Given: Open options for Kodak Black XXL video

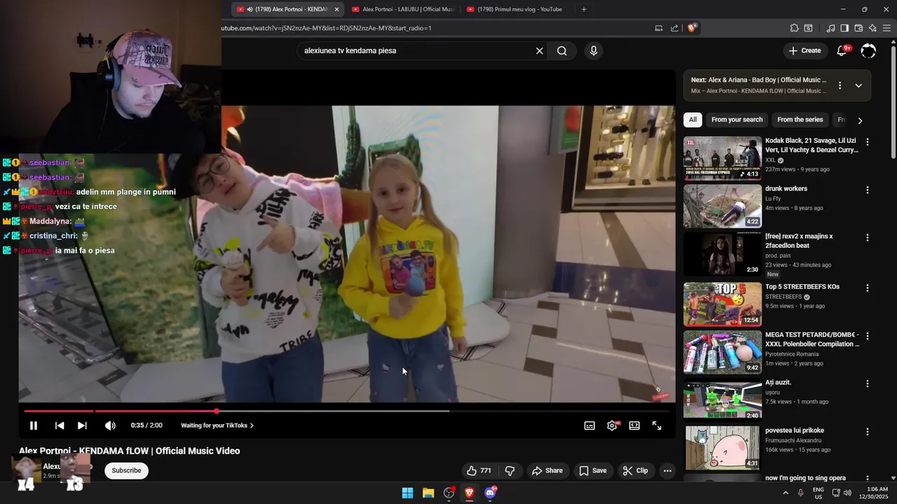Looking at the screenshot, I should point(868,142).
